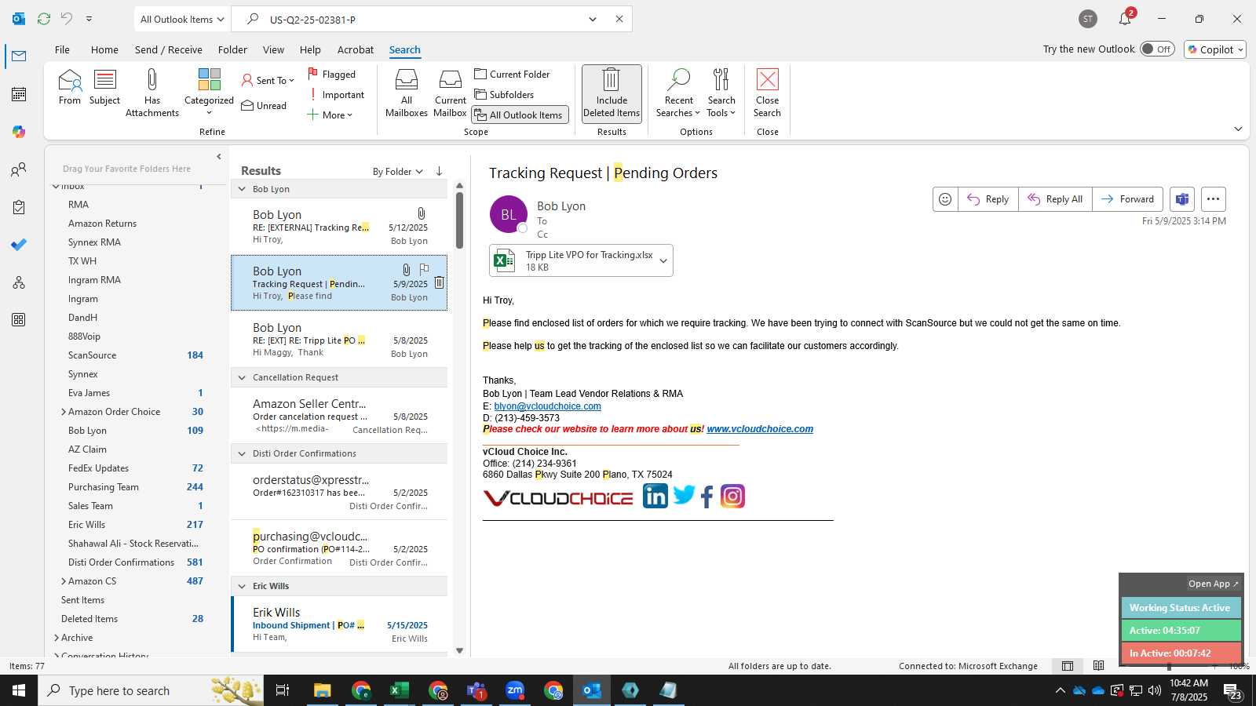Click into the search box with US-Q2-25-02381-P
Image resolution: width=1256 pixels, height=706 pixels.
424,19
